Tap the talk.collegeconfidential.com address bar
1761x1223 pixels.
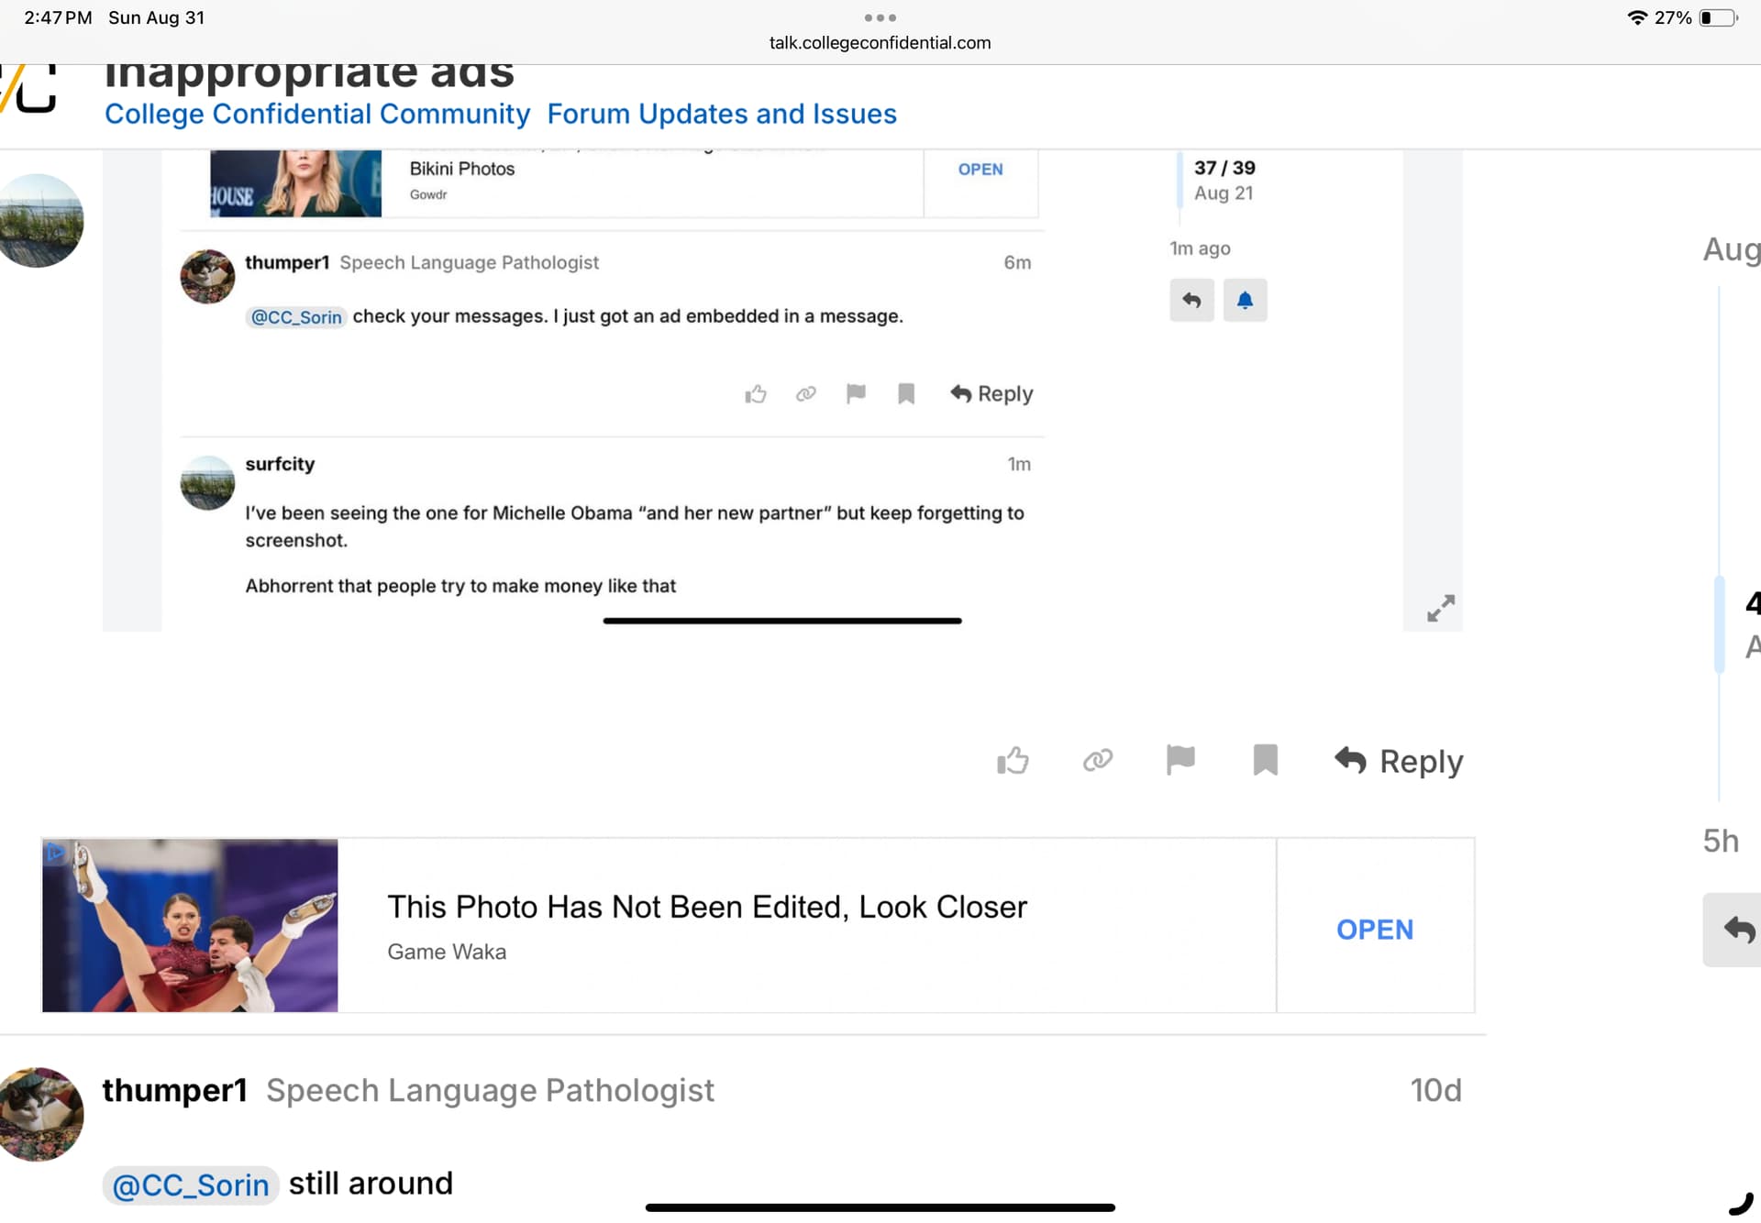[x=880, y=43]
